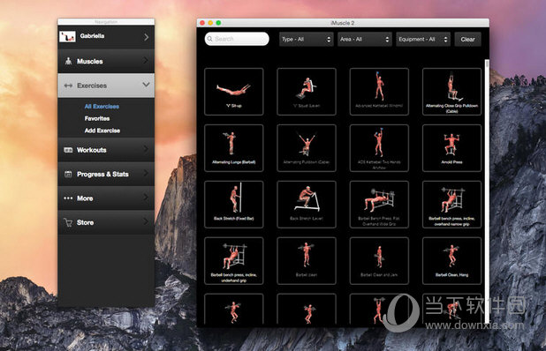The image size is (546, 351).
Task: Open the Alternating Pulldown (Cable) card
Action: [x=307, y=148]
